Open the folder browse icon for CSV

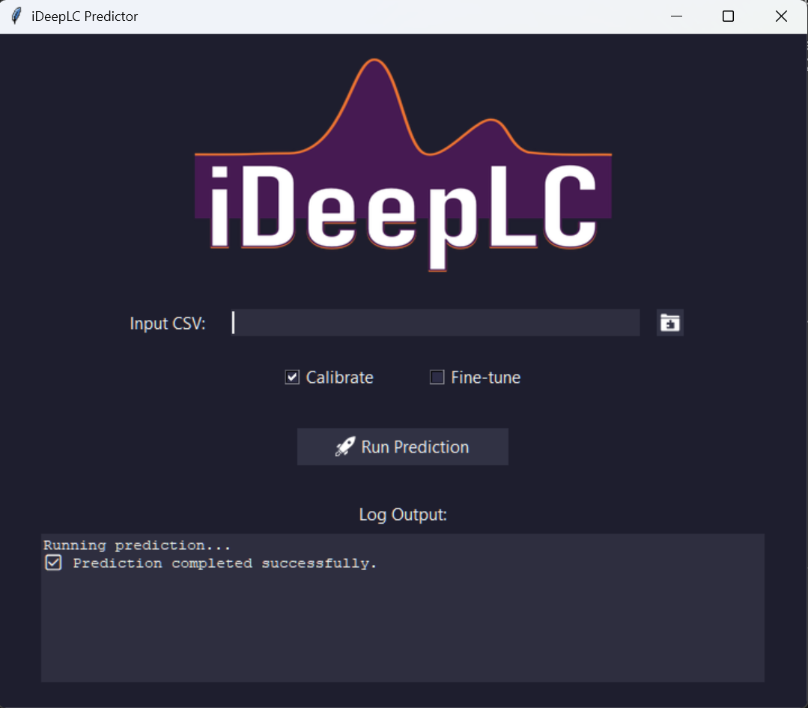(x=670, y=323)
